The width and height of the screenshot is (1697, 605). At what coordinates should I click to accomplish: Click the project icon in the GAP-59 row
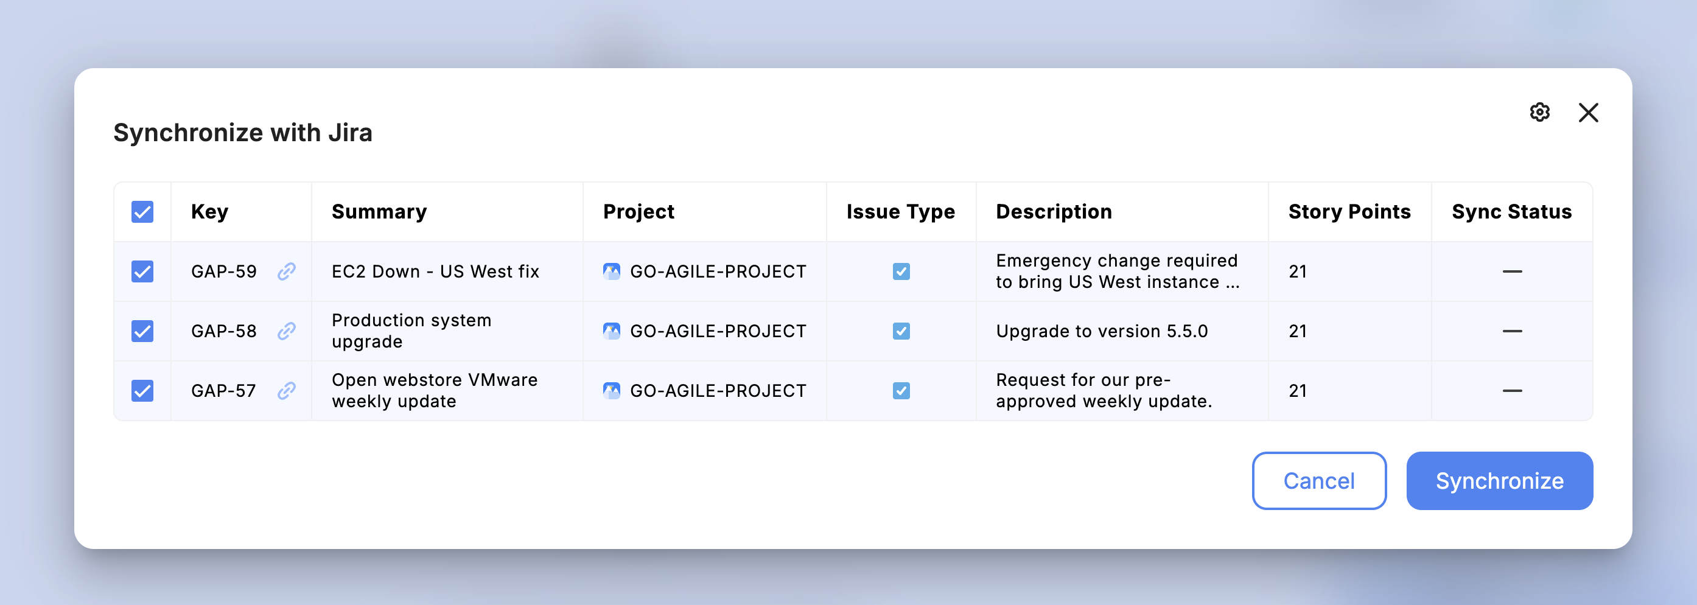[x=613, y=271]
